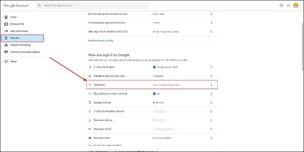Click 'Compromised passwords found' text

[107, 23]
